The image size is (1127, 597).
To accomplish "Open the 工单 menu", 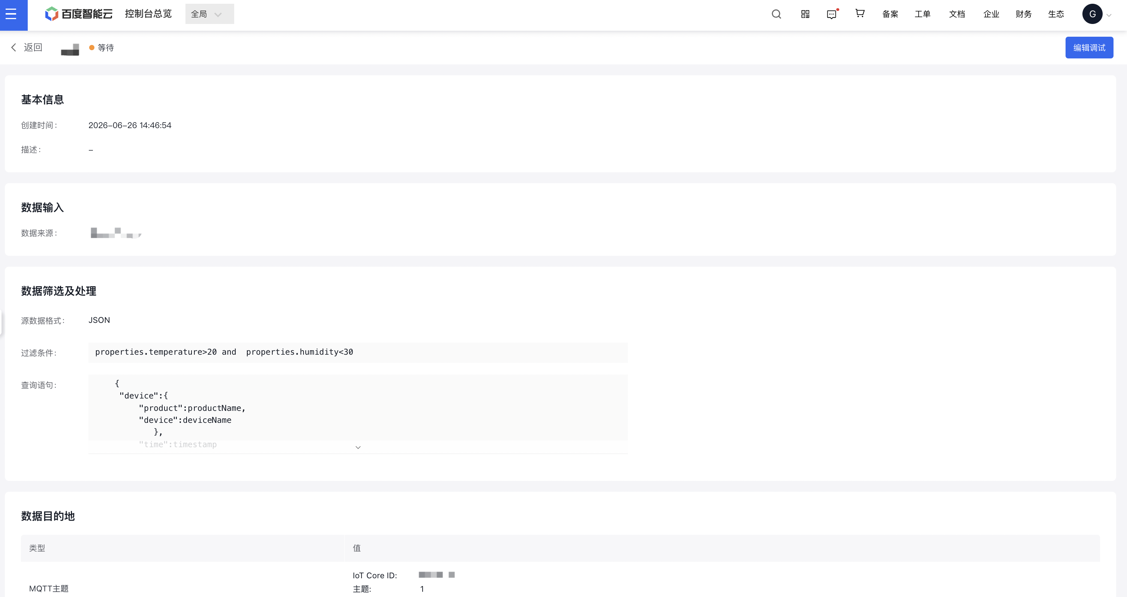I will 922,14.
